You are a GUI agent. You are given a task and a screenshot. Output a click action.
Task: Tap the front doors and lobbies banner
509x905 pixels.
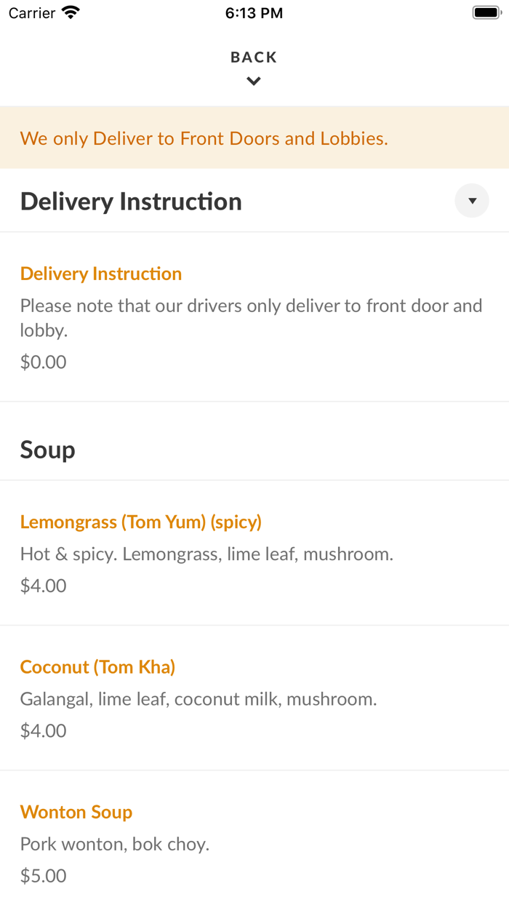pos(204,138)
